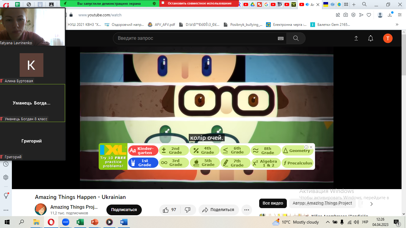Open Opera sidebar three dots menu
This screenshot has height=228, width=406.
(x=6, y=210)
